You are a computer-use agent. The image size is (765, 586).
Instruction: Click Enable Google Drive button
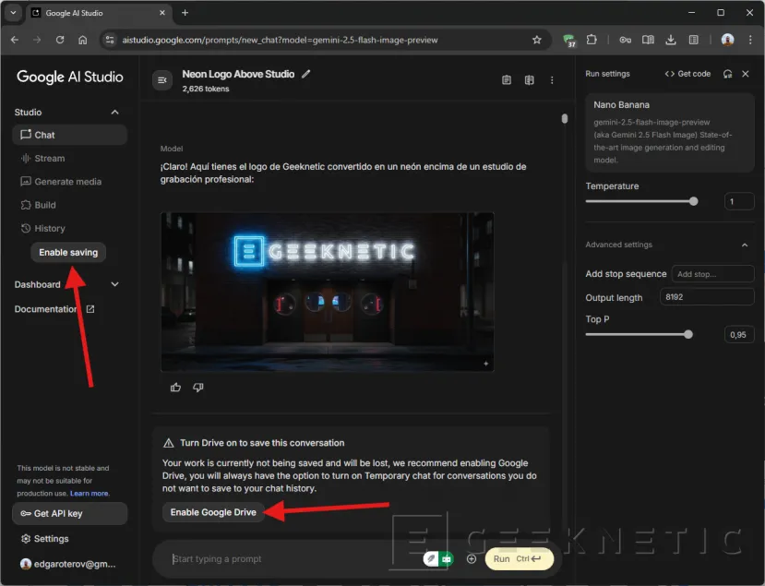[213, 512]
